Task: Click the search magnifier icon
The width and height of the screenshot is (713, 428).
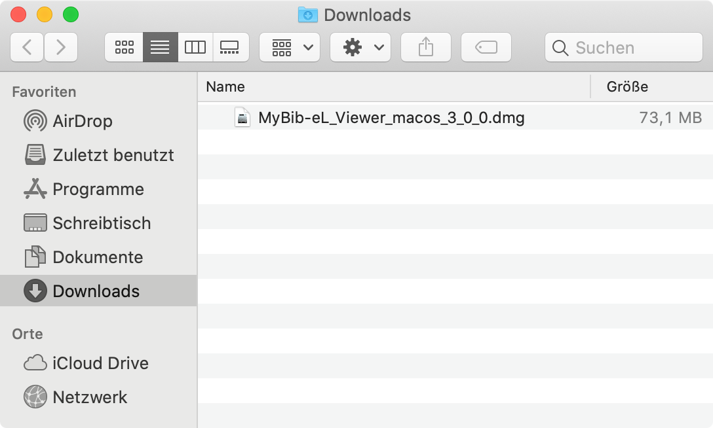Action: tap(560, 48)
